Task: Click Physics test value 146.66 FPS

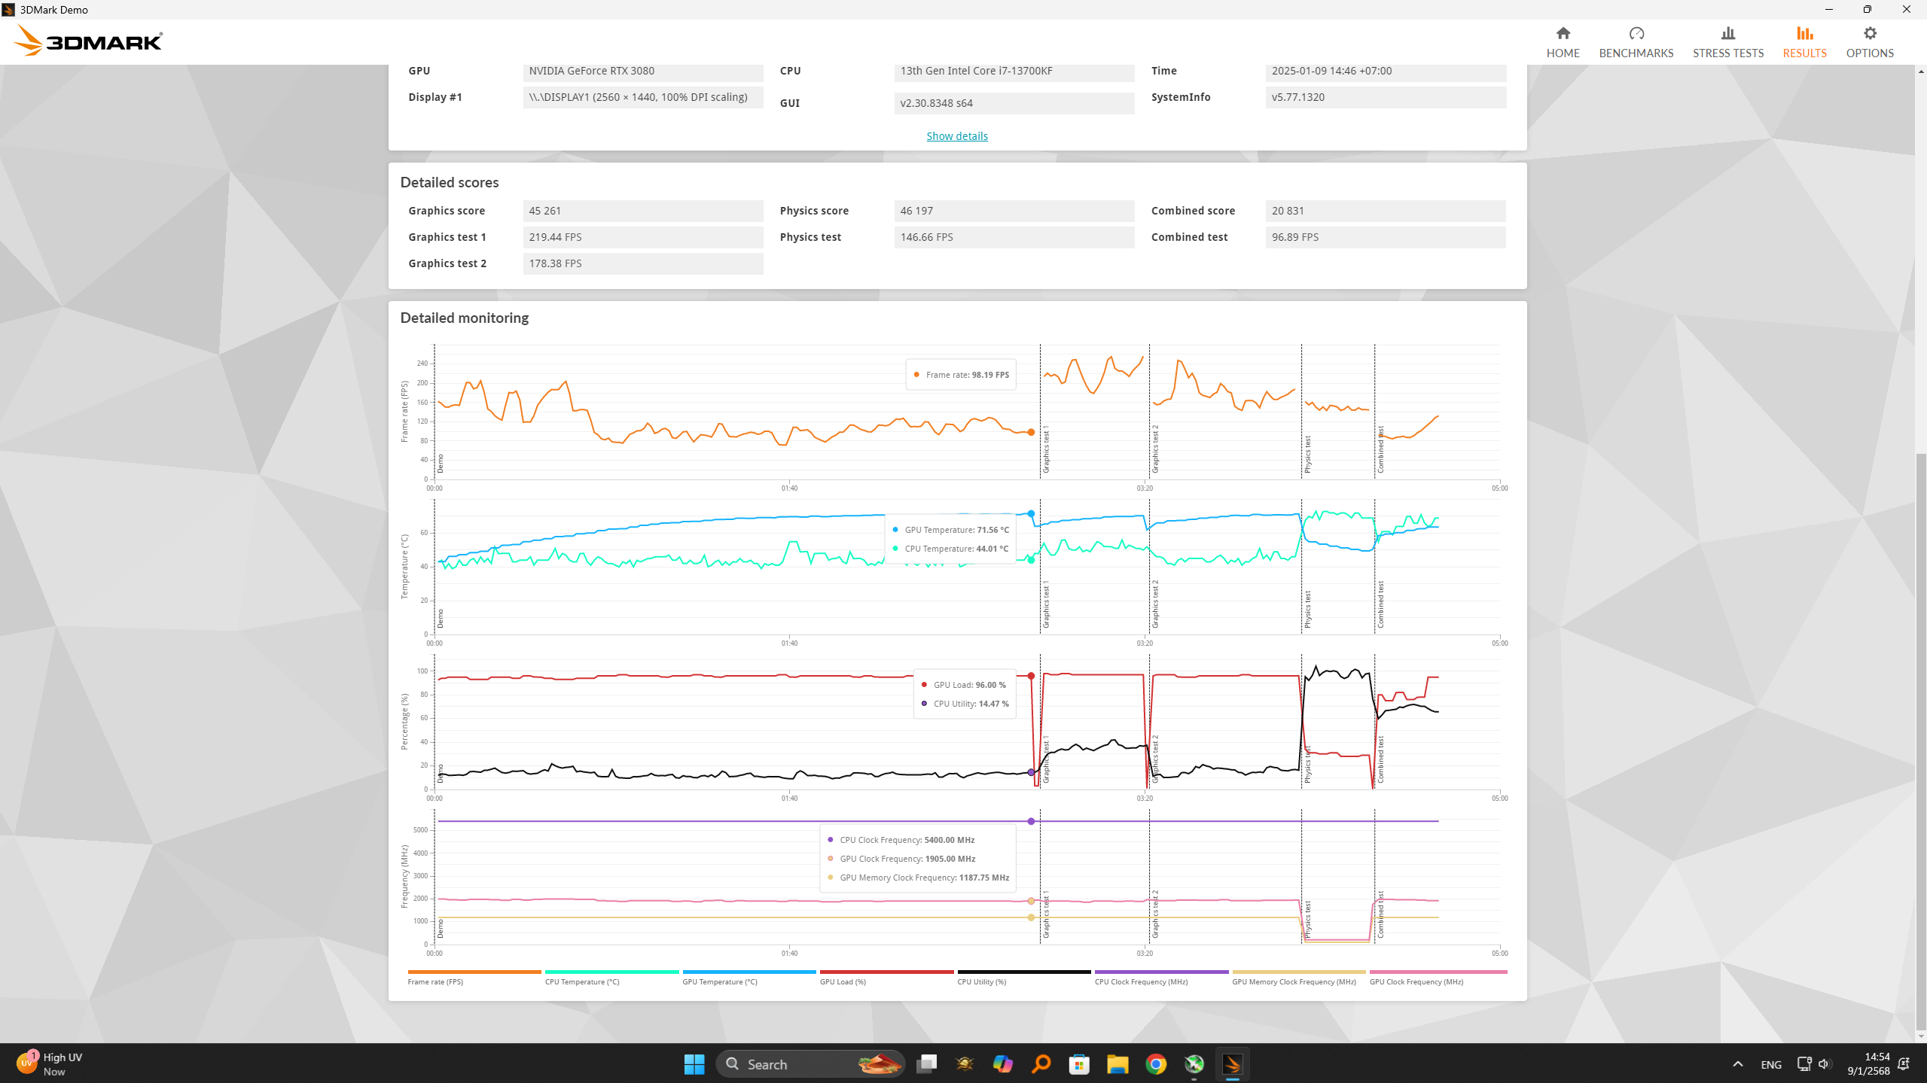Action: 1014,237
